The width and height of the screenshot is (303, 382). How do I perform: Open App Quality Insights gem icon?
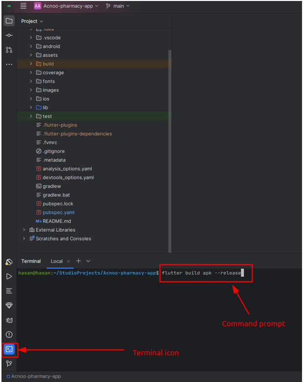pos(9,305)
